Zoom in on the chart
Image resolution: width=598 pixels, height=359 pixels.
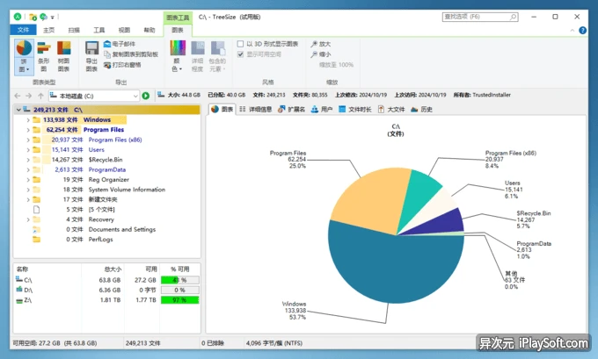(320, 44)
